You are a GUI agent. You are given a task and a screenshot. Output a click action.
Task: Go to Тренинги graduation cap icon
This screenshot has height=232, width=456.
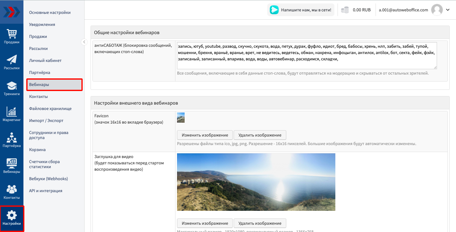click(x=12, y=86)
